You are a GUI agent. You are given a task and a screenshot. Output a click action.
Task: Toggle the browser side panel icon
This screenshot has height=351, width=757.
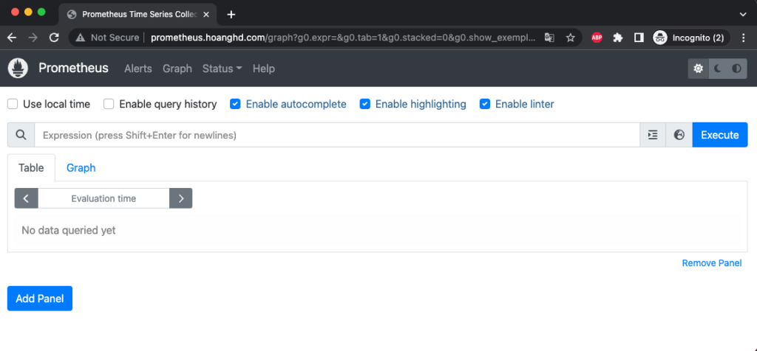click(x=639, y=38)
